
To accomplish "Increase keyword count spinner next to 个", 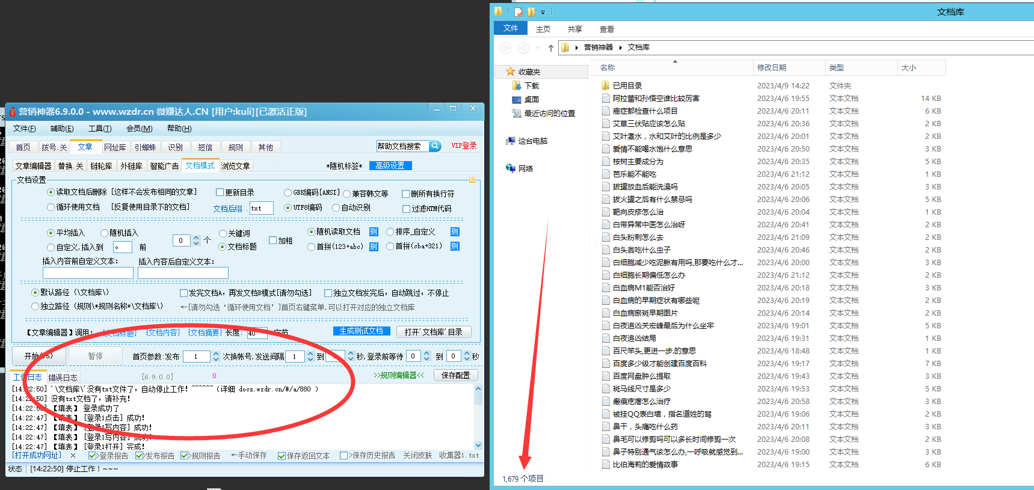I will coord(196,238).
